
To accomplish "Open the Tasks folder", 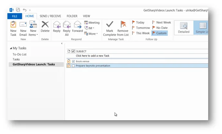I will coord(16,59).
